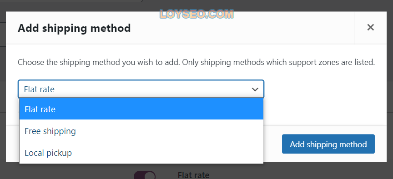Click the LOYSEO.COM watermark

[196, 14]
